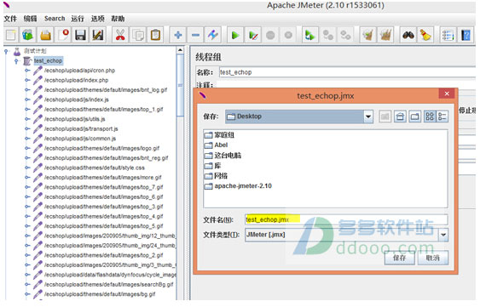The image size is (480, 307).
Task: Start the test with green play icon
Action: click(235, 36)
